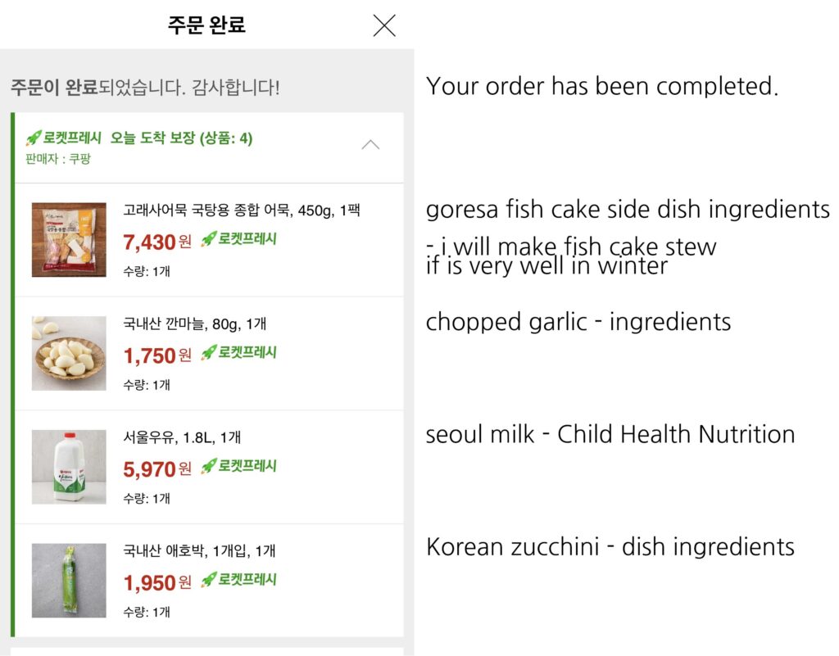
Task: Open the fish cake product thumbnail
Action: coord(69,240)
